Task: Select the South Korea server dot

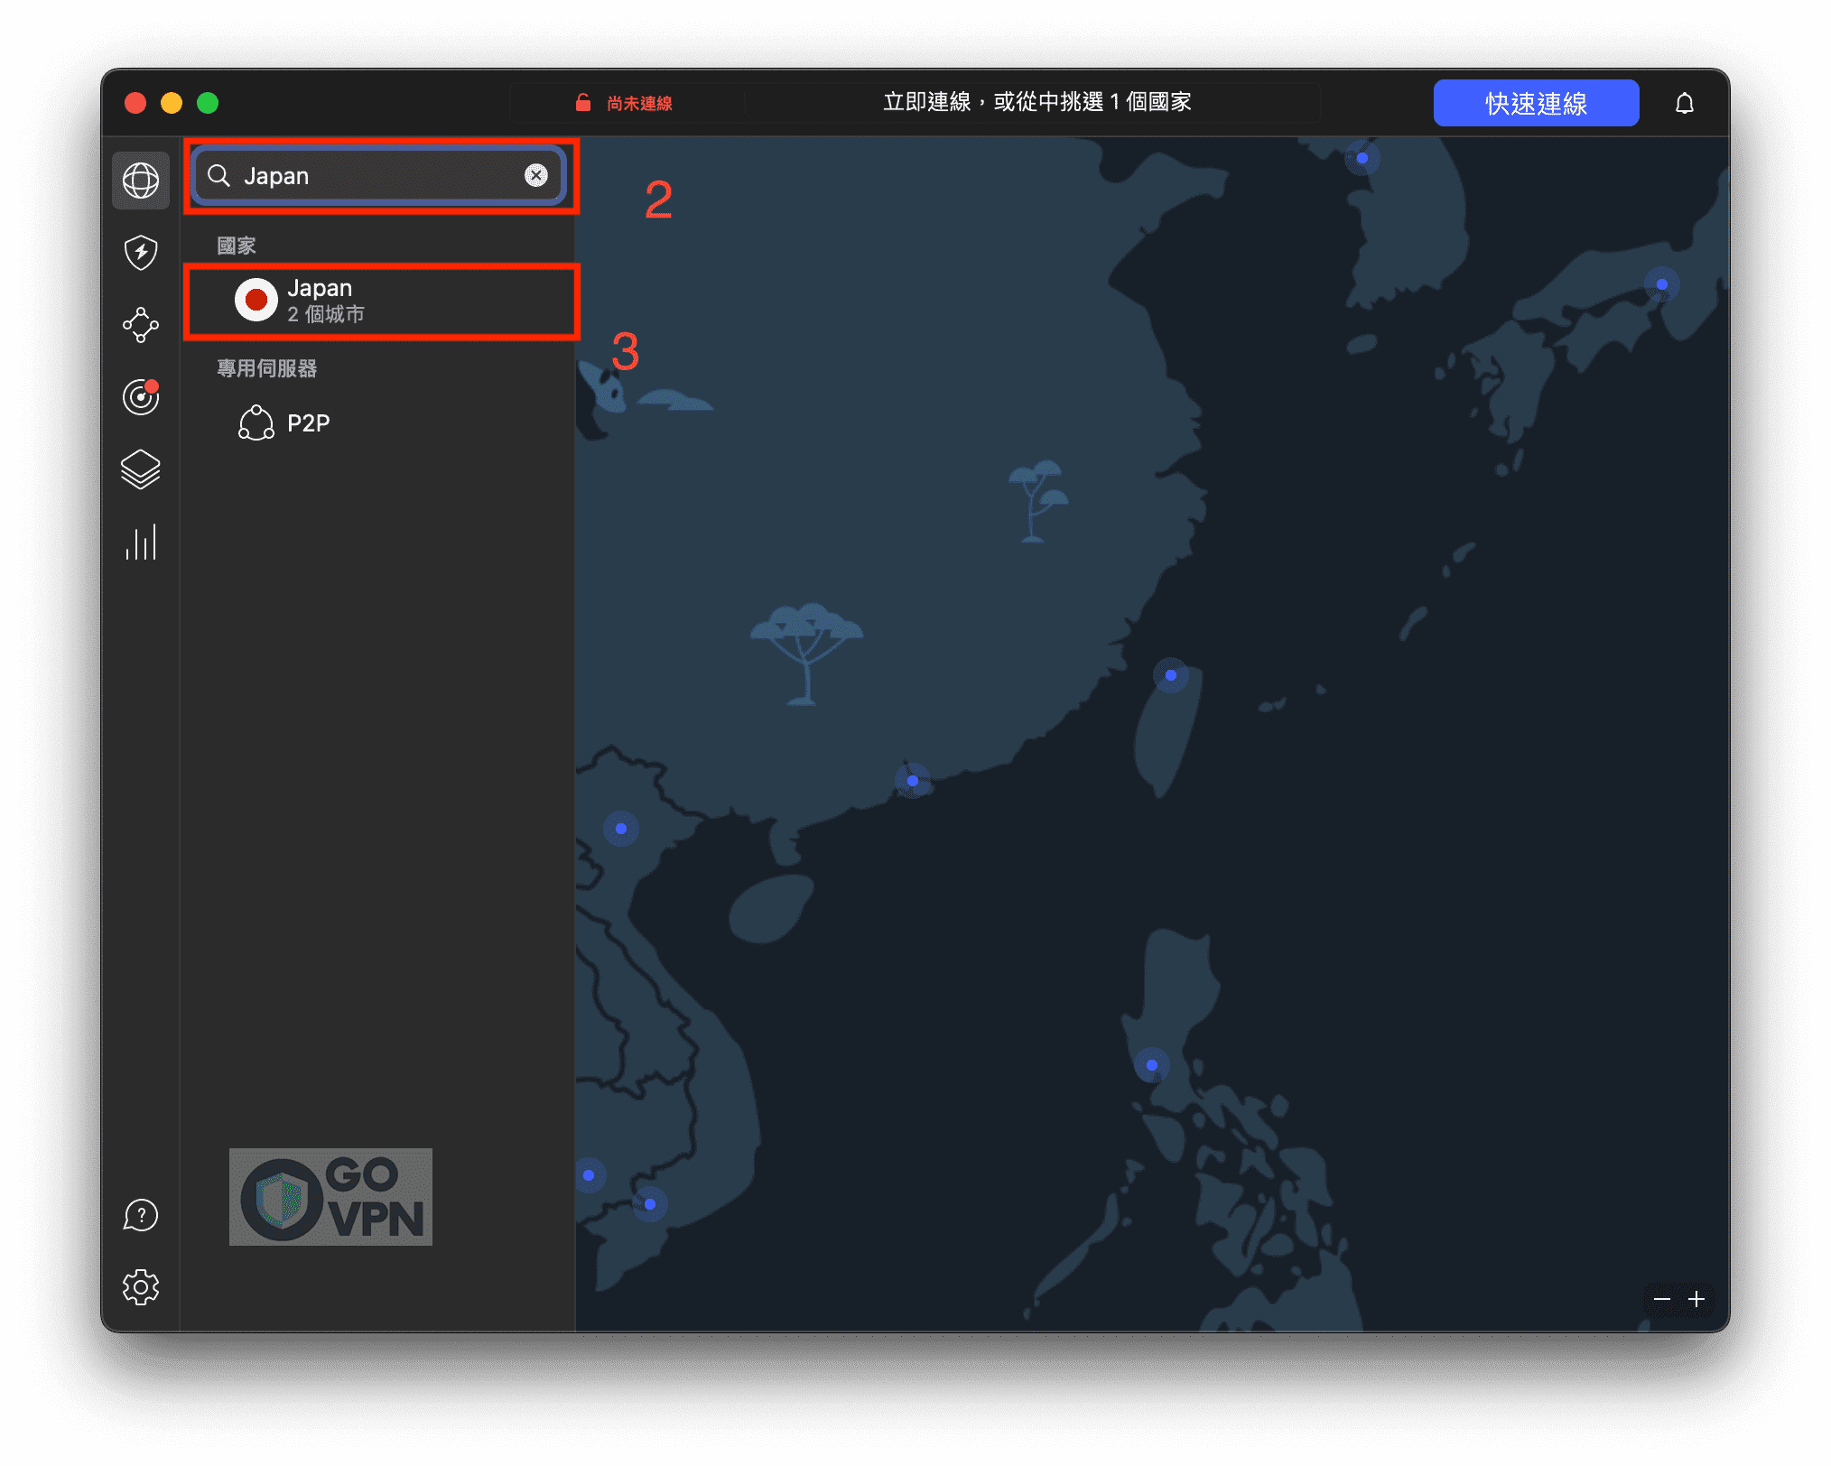Action: click(x=1362, y=158)
